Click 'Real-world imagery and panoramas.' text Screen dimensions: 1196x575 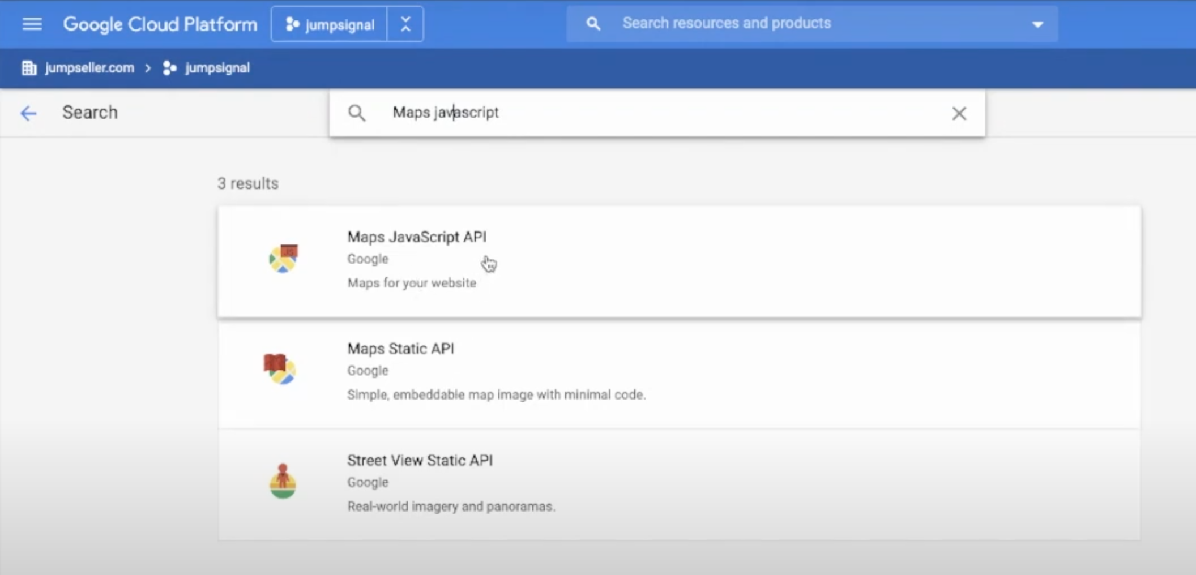coord(451,507)
